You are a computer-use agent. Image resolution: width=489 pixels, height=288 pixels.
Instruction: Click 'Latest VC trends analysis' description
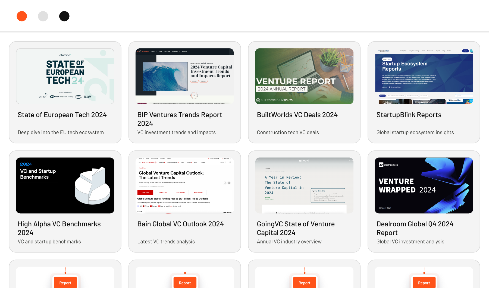[166, 242]
